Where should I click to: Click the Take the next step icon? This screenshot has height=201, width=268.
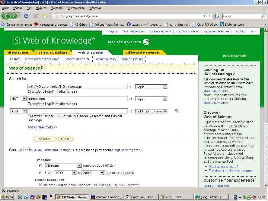(x=146, y=42)
